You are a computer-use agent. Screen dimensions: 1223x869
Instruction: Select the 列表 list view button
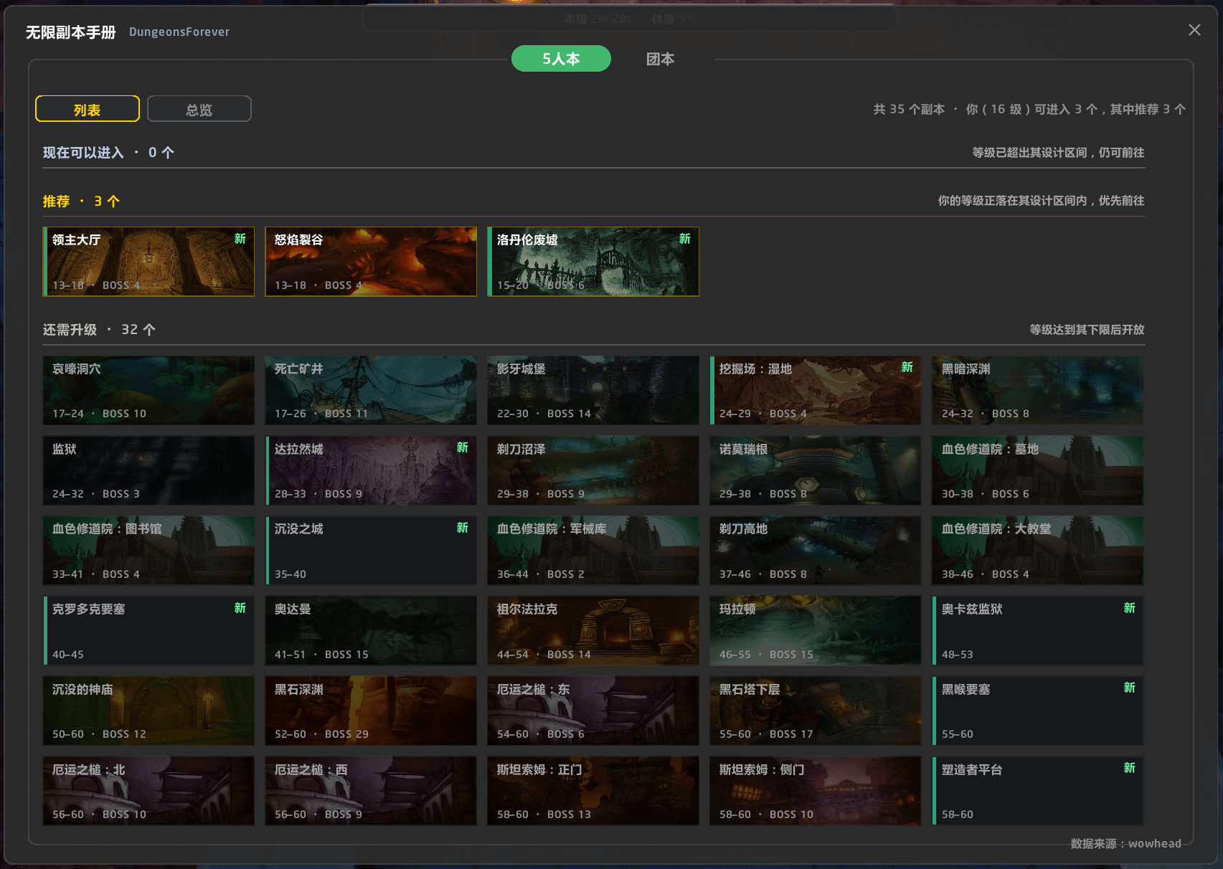(88, 109)
